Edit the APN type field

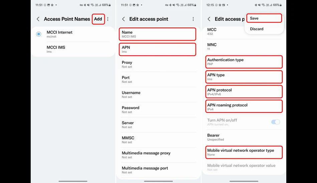point(244,77)
